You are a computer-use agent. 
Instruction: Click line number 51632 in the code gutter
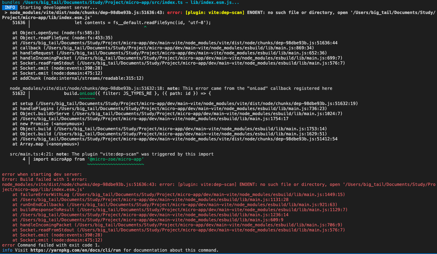pyautogui.click(x=19, y=93)
